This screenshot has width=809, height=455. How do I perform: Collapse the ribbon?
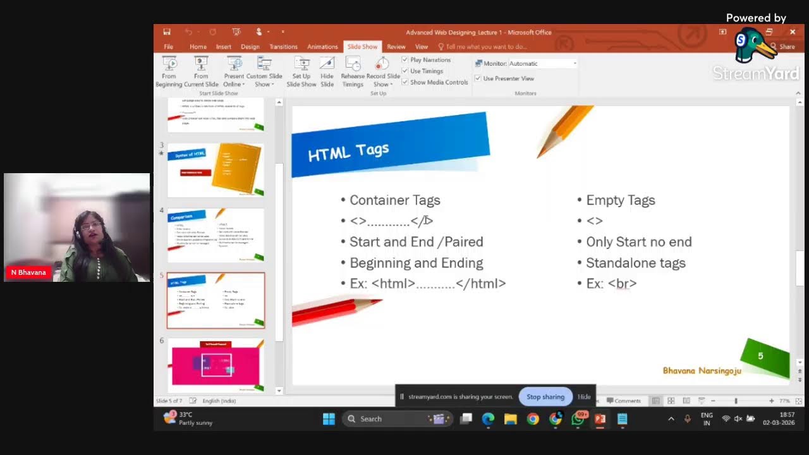[x=798, y=93]
